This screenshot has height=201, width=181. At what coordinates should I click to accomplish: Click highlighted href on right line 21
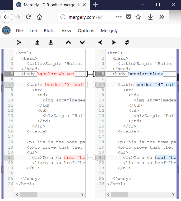(x=166, y=158)
